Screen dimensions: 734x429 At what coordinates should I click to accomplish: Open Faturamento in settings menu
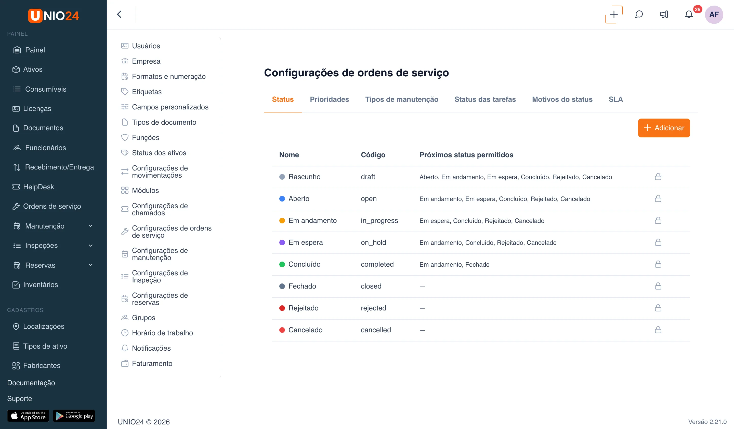[152, 364]
